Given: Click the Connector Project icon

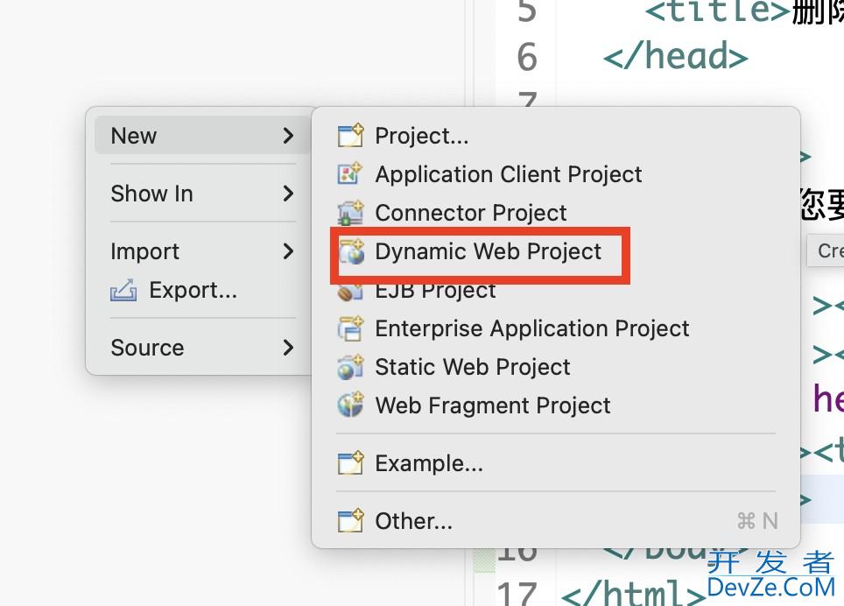Looking at the screenshot, I should click(x=350, y=213).
